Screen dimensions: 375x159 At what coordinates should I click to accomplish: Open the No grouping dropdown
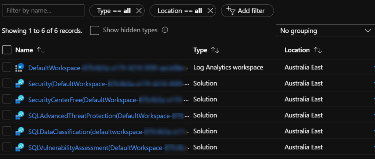[x=325, y=30]
